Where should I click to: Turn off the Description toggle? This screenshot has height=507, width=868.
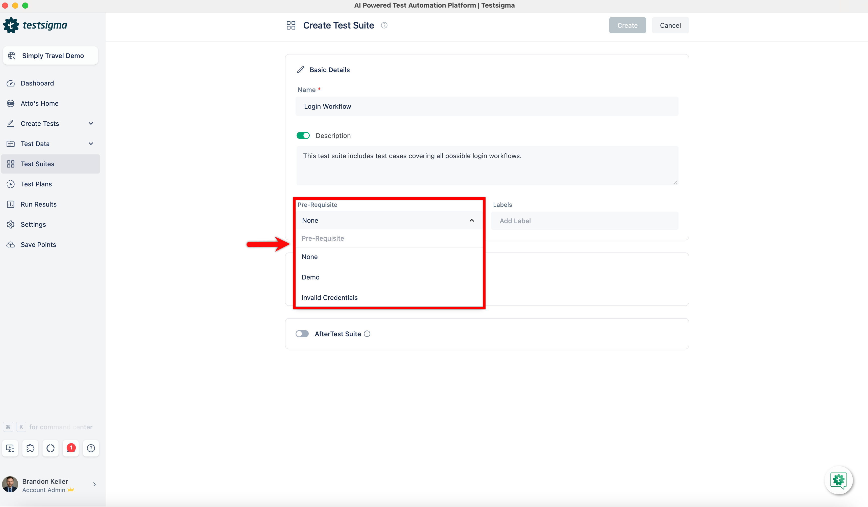click(x=303, y=135)
